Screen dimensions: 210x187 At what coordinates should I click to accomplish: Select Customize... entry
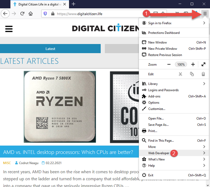tap(174, 109)
